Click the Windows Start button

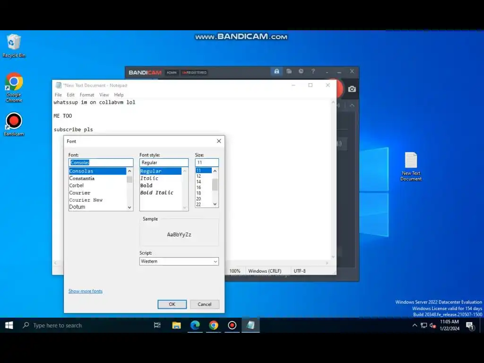pyautogui.click(x=9, y=325)
